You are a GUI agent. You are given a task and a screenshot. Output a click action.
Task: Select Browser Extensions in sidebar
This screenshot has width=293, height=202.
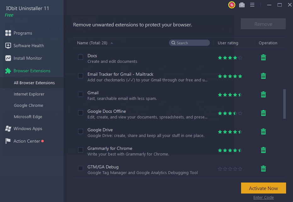(x=32, y=71)
